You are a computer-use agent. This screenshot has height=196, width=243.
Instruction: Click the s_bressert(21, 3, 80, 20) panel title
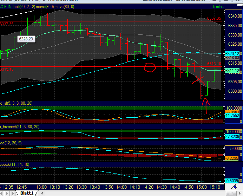point(20,127)
